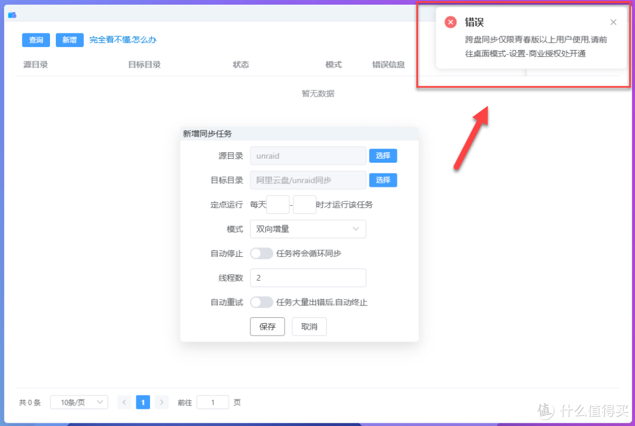Viewport: 635px width, 426px height.
Task: Click the red error icon in notification
Action: [450, 22]
